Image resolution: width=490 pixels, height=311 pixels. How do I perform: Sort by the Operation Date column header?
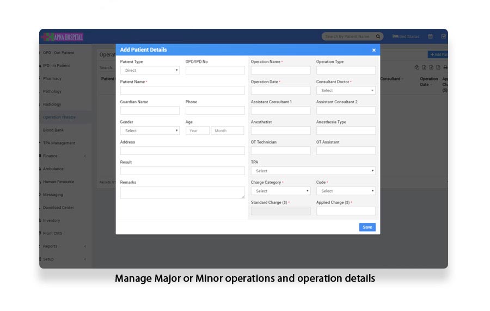pyautogui.click(x=429, y=82)
